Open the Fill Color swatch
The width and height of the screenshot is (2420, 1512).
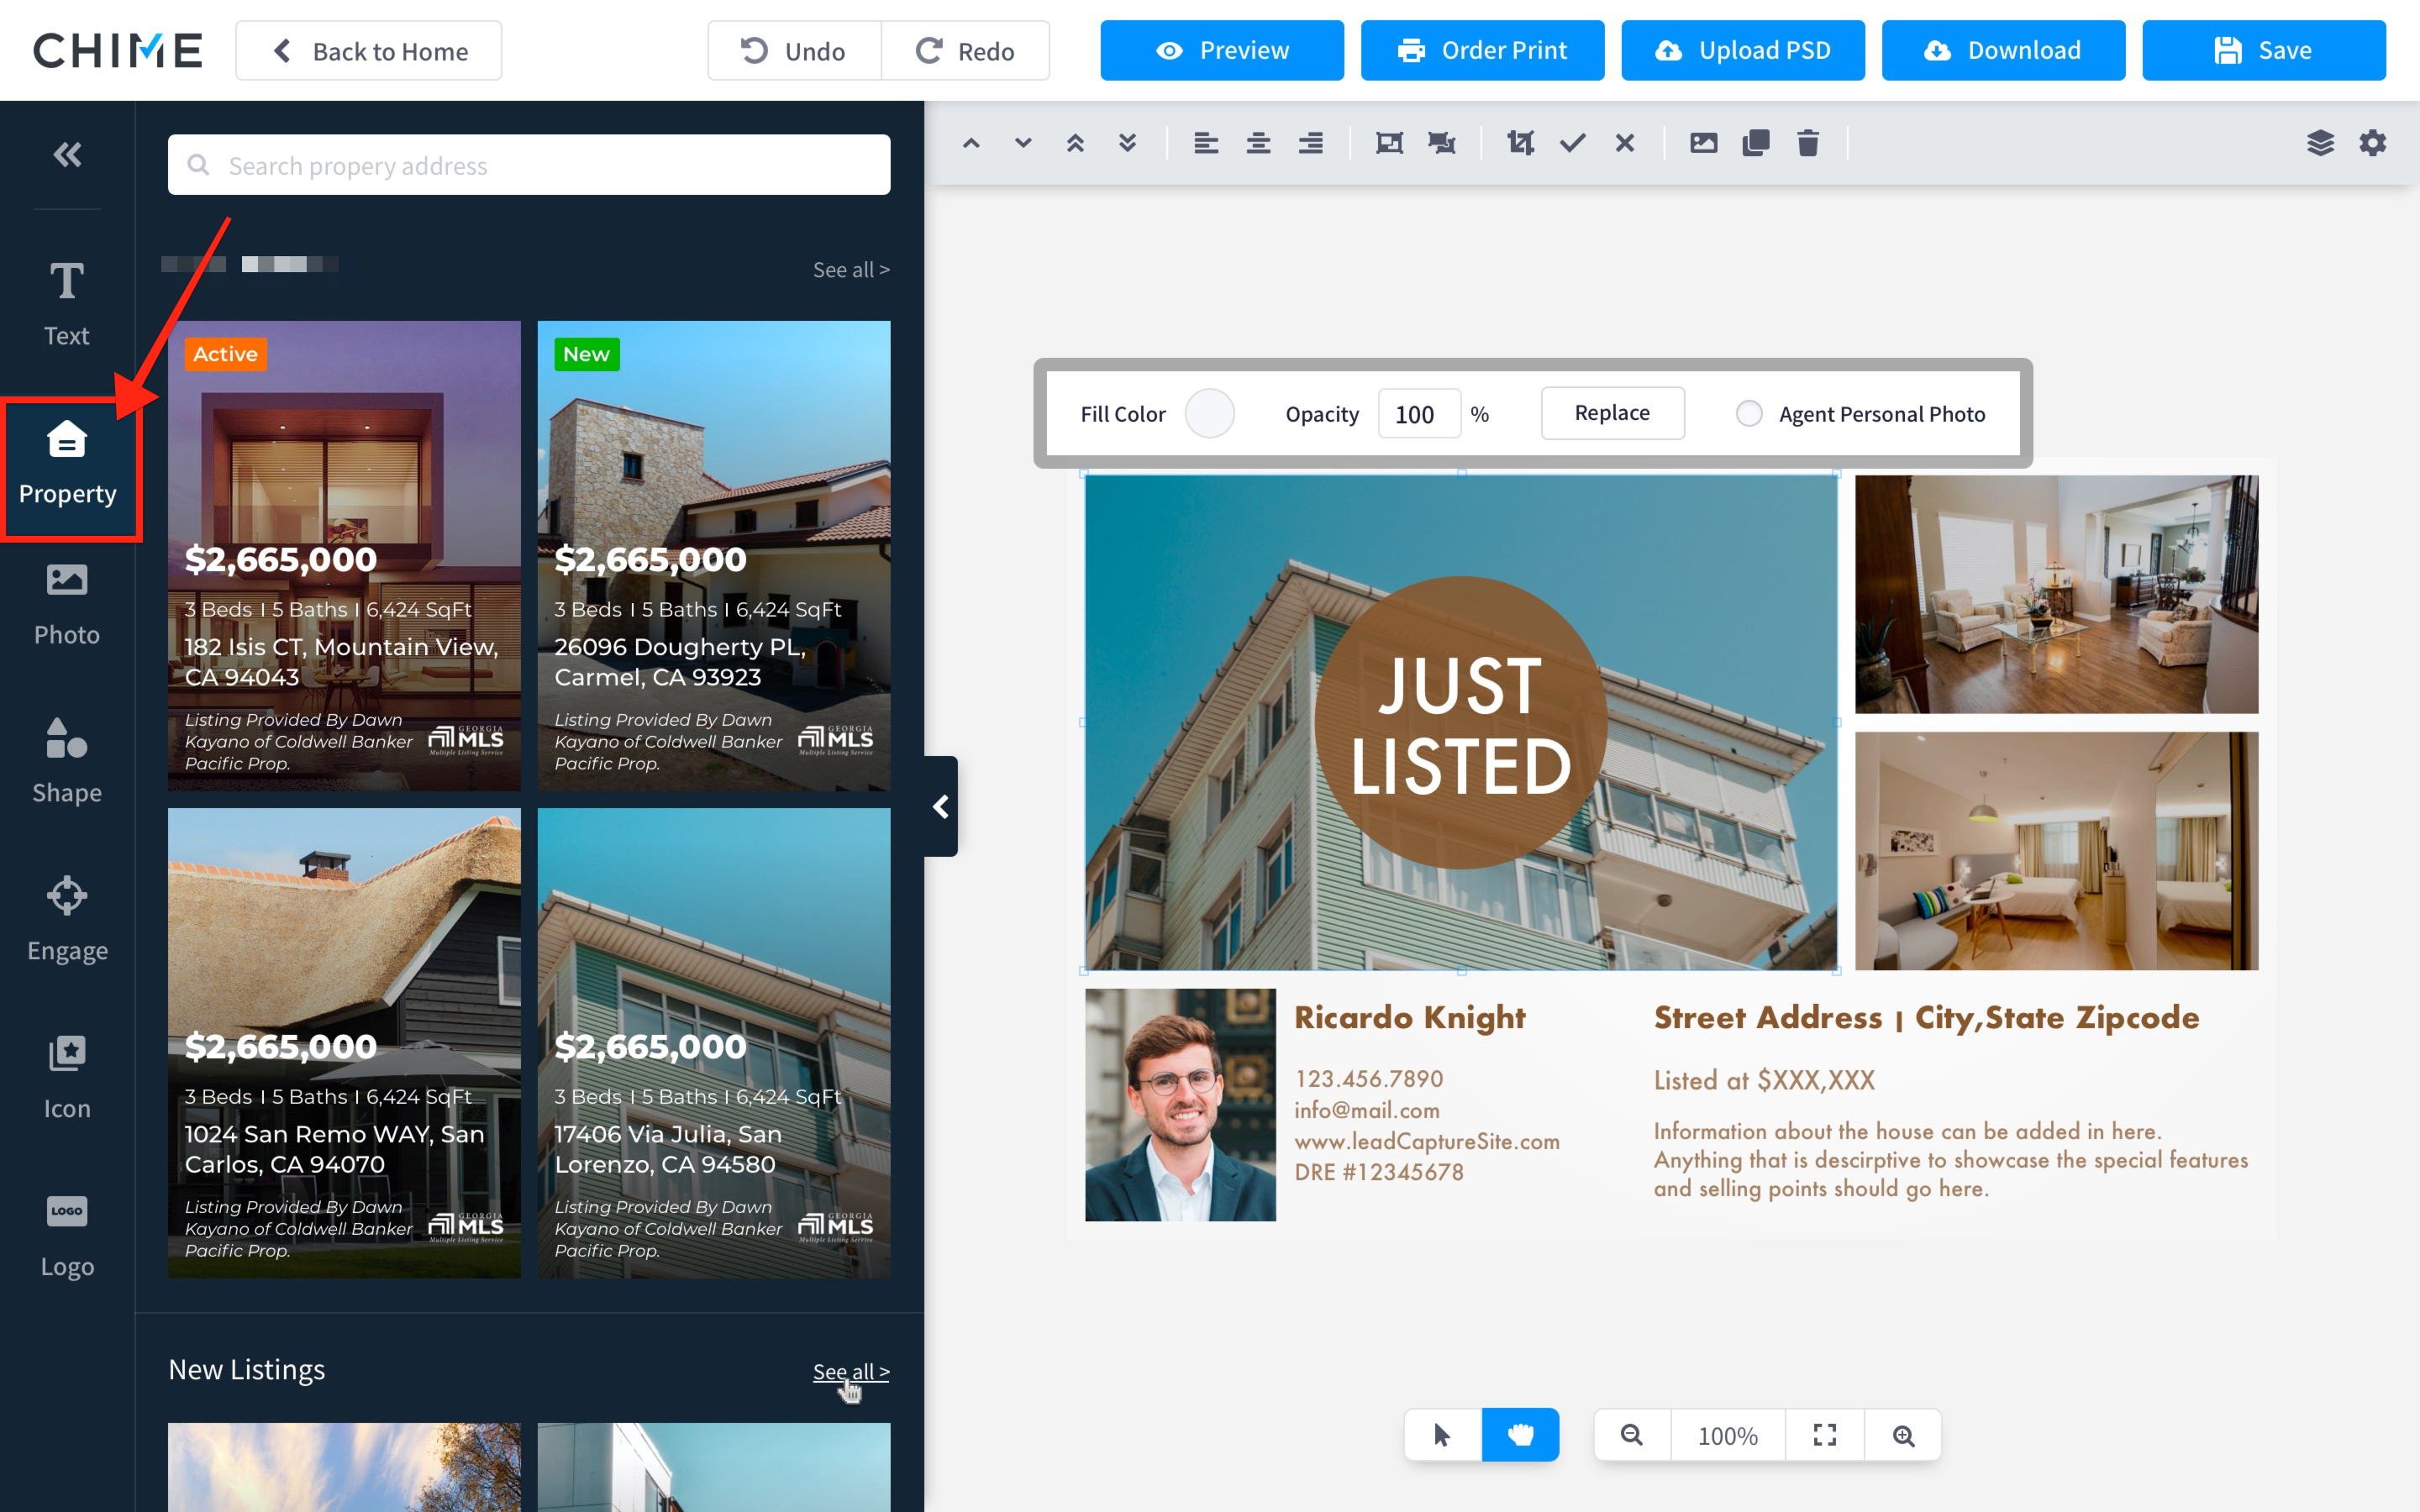click(x=1209, y=413)
